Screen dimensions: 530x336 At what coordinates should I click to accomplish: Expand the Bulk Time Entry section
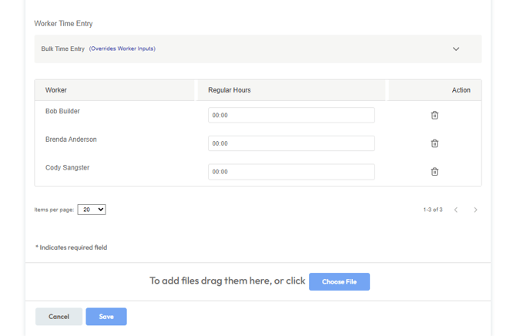(x=455, y=49)
